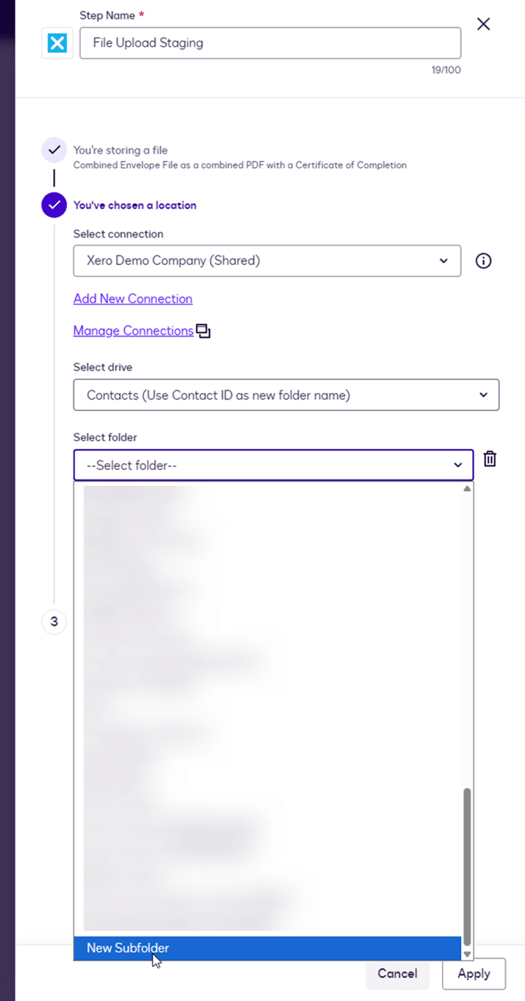
Task: Open the Manage Connections link
Action: pyautogui.click(x=133, y=330)
